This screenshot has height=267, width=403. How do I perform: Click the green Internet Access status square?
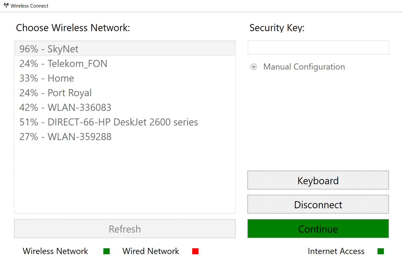click(x=380, y=251)
